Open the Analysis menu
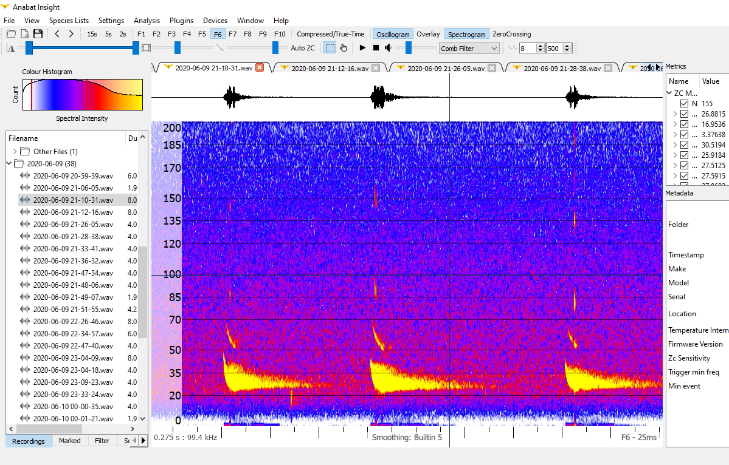Screen dimensions: 729x465 point(147,20)
